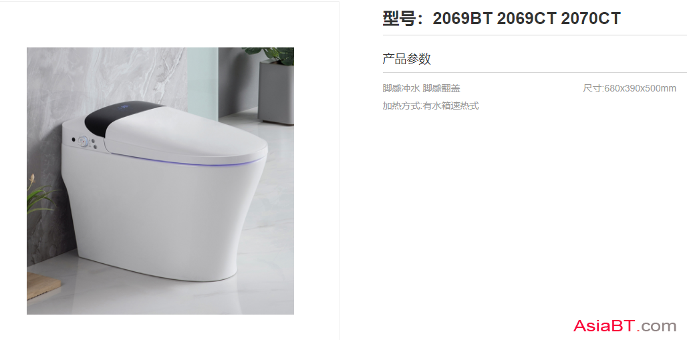Click the smart toilet product image
Screen dimensions: 687x340
click(160, 181)
